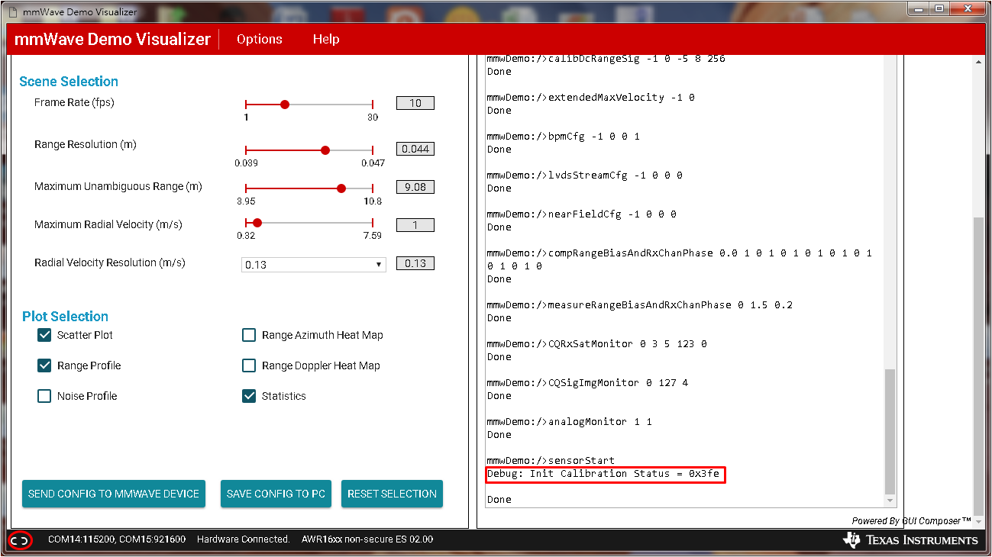Click the Frame Rate value field showing 10
Viewport: 992px width, 557px height.
[415, 103]
